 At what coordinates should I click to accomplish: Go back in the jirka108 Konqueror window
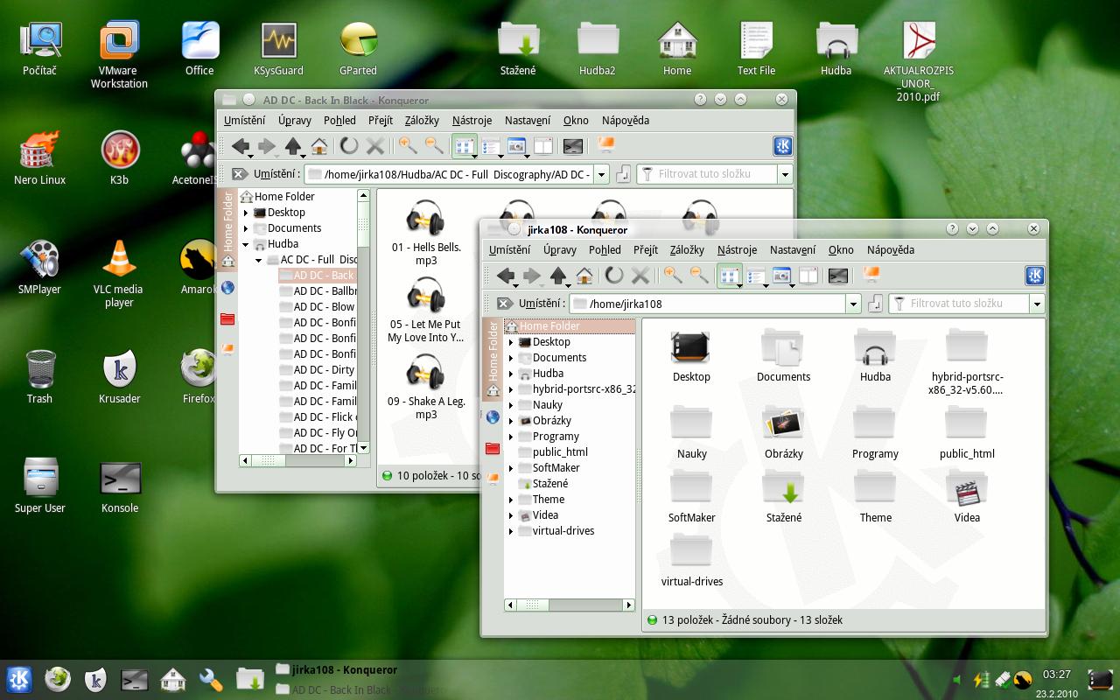coord(505,276)
